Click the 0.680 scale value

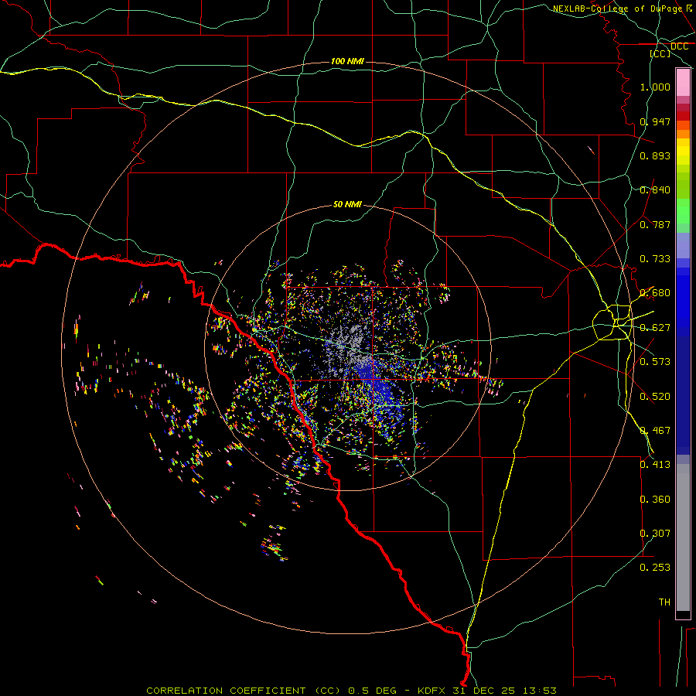pos(655,293)
